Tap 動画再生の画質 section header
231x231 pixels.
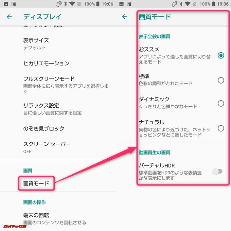point(154,152)
